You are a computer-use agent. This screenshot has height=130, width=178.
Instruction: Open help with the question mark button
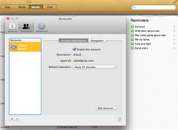120,119
